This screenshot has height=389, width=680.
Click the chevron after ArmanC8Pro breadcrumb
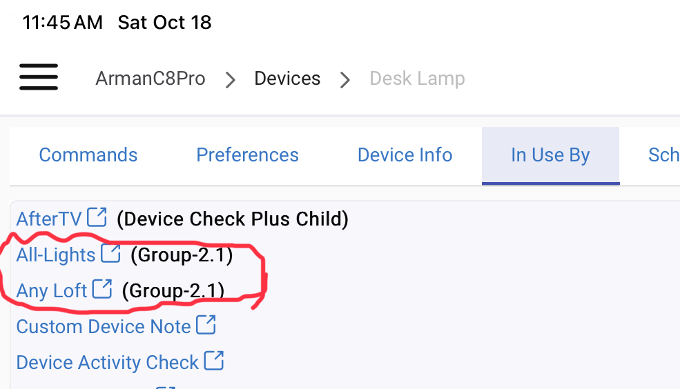coord(231,80)
